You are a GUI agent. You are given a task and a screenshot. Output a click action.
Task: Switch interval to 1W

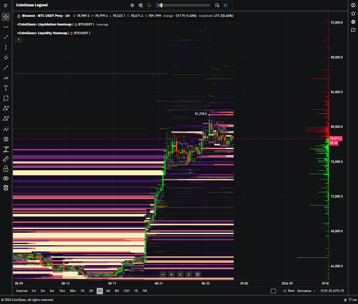point(145,291)
